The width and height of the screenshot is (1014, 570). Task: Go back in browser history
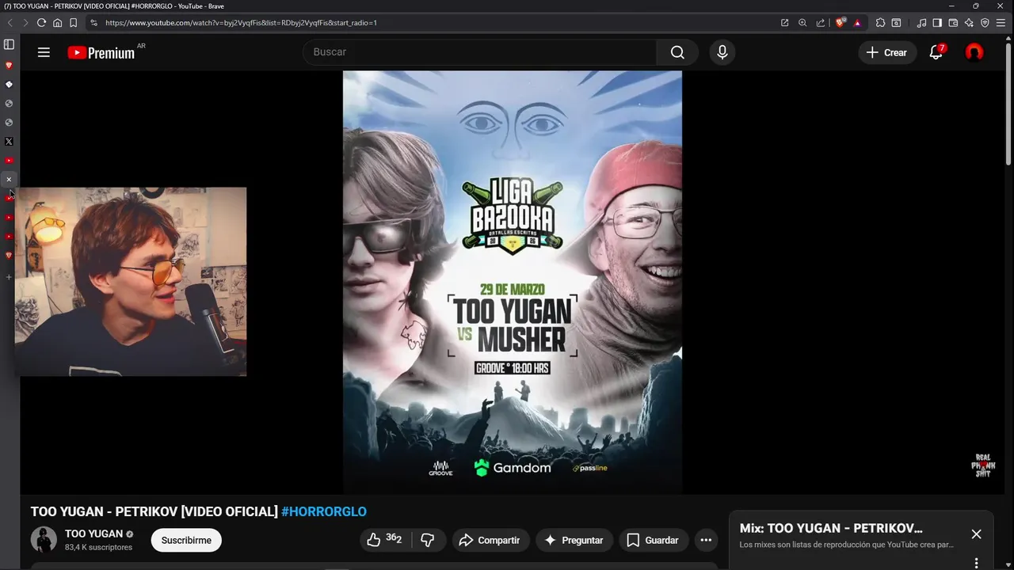pos(9,23)
